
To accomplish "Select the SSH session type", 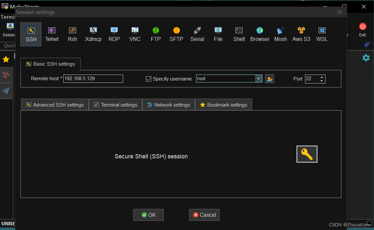I will point(31,34).
